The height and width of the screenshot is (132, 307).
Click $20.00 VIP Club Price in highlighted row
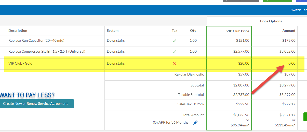[244, 63]
